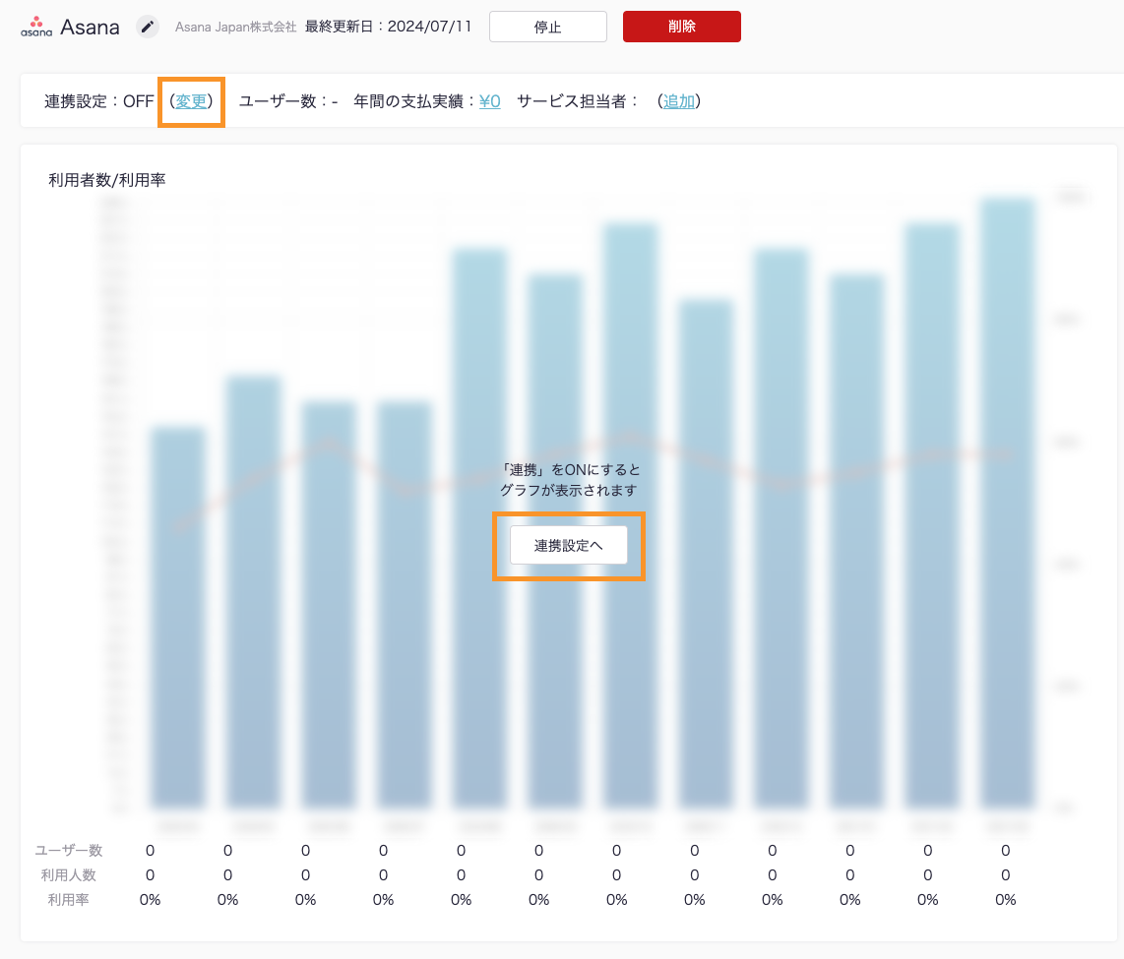Screen dimensions: 1124x959
Task: Click first column's ユーザー数 value 0
Action: point(150,851)
